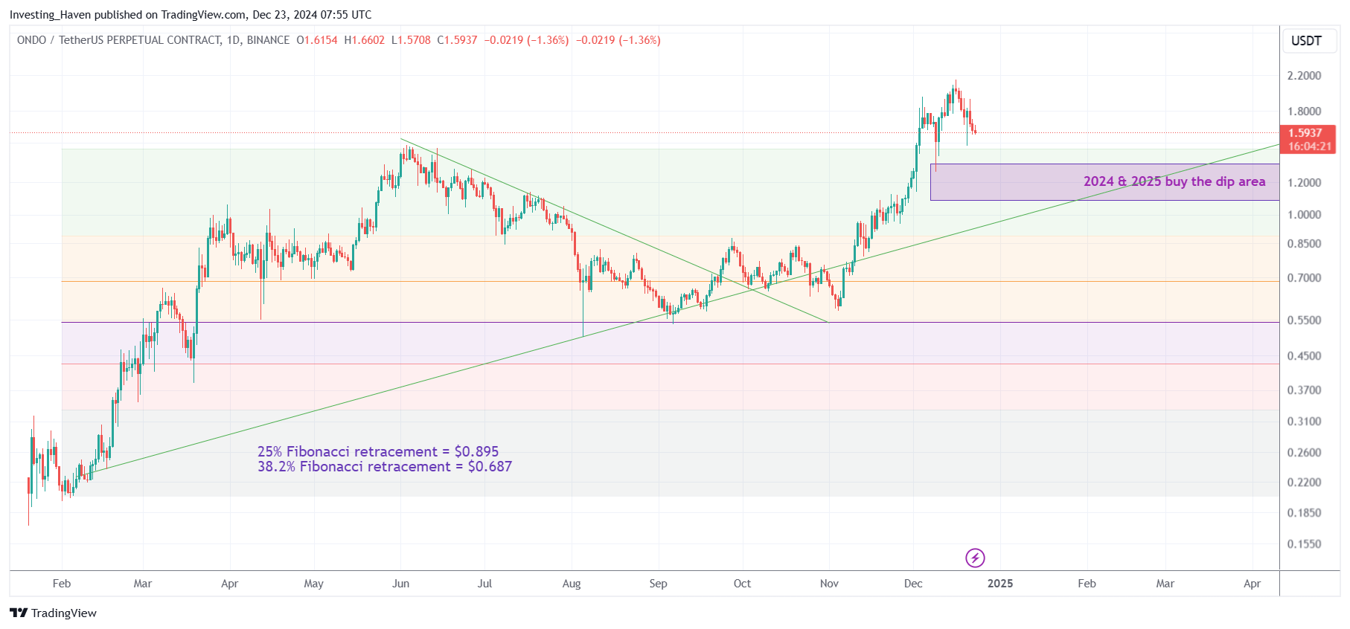1350x629 pixels.
Task: Click the 0.7000 price axis label
Action: (x=1305, y=278)
